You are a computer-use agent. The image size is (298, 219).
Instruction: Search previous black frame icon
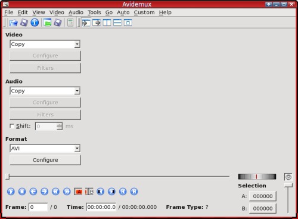click(101, 192)
